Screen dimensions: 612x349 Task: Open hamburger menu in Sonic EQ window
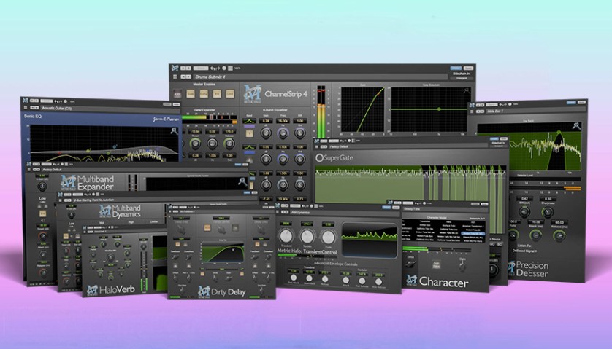26,108
